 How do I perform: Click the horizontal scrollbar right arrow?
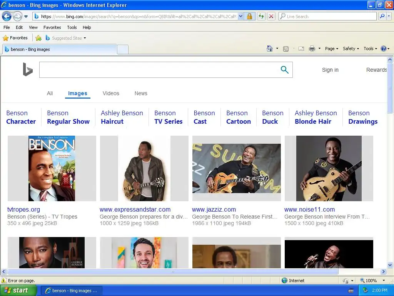383,272
